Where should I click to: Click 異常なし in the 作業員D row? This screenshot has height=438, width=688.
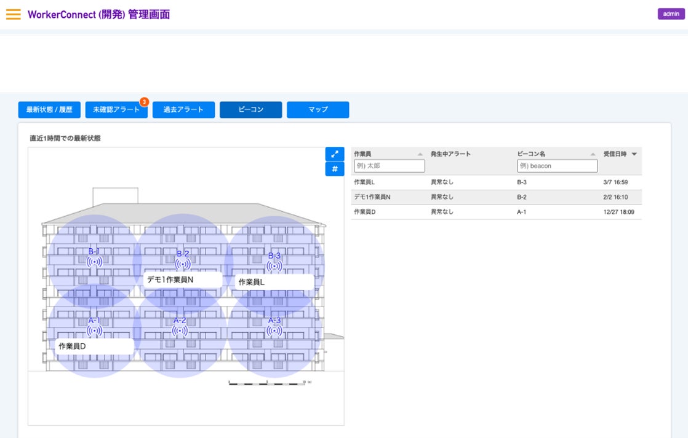[x=442, y=212]
